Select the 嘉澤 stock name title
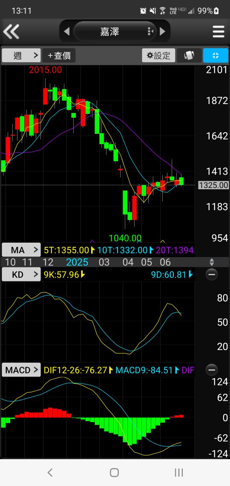Screen dimensions: 230x486 [x=110, y=31]
